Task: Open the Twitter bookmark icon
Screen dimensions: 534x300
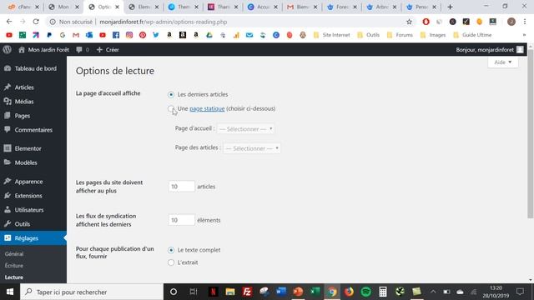Action: point(156,35)
